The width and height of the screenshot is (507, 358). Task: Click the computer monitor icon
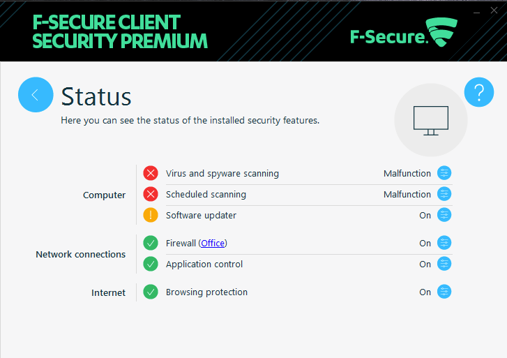(x=430, y=121)
